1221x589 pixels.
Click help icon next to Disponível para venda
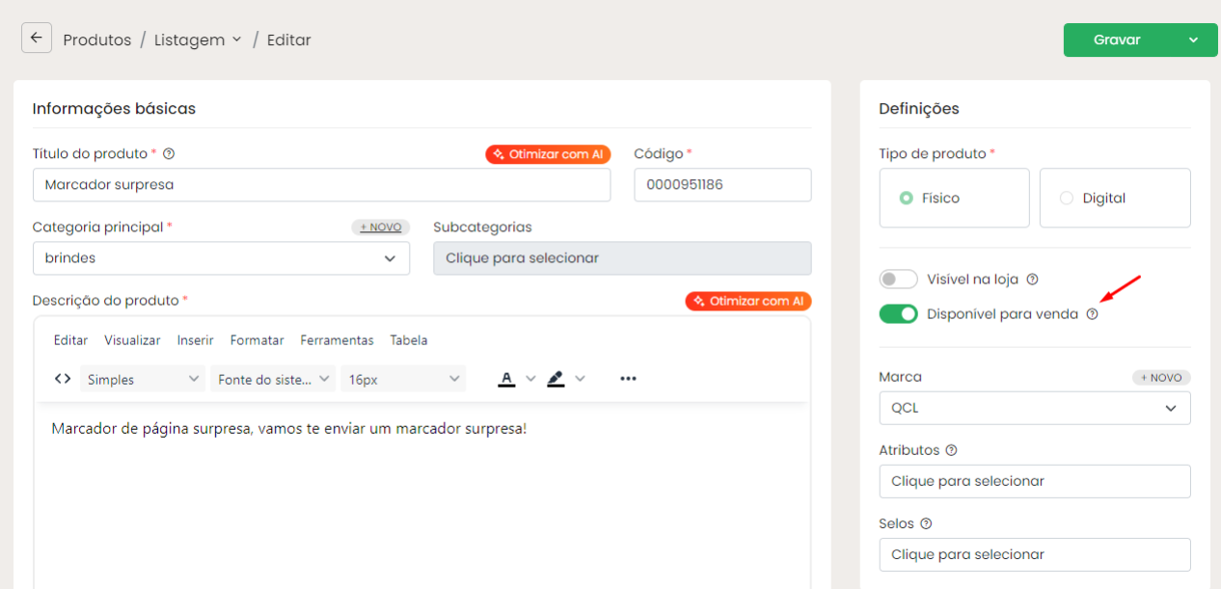coord(1092,314)
